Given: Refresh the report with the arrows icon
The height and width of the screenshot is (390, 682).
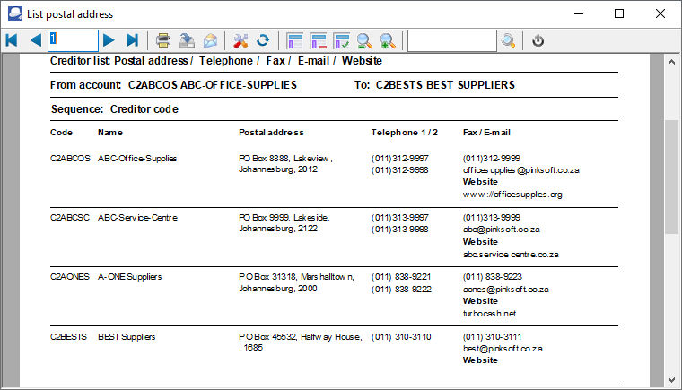Looking at the screenshot, I should [x=264, y=40].
